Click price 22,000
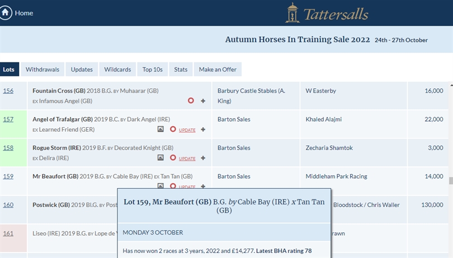 (x=433, y=119)
